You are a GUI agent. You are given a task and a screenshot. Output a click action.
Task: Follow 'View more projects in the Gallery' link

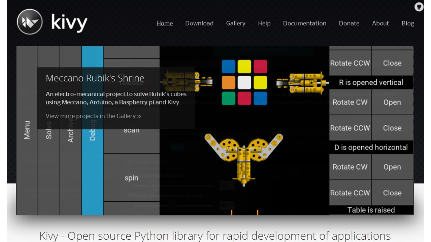point(93,116)
